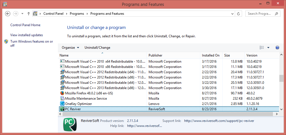Open the Help question mark icon
Image resolution: width=286 pixels, height=135 pixels.
pos(277,48)
